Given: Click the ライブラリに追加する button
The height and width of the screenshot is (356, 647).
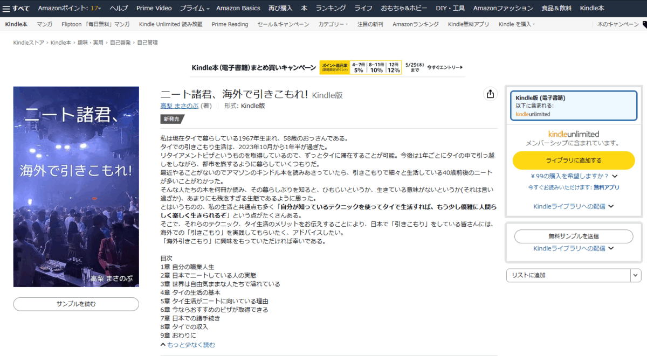Looking at the screenshot, I should tap(574, 160).
